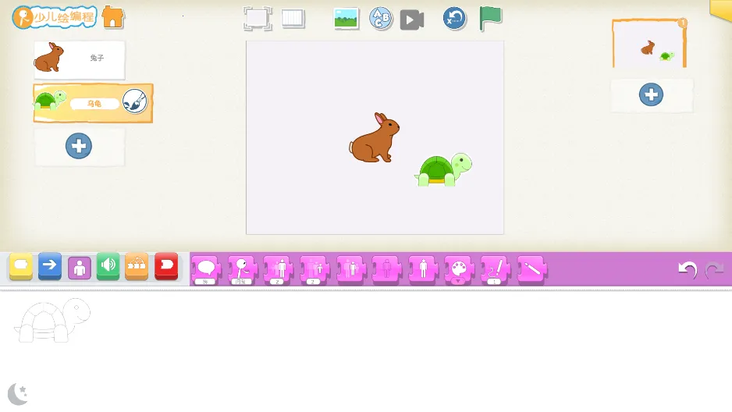Open the background picker

coord(346,19)
